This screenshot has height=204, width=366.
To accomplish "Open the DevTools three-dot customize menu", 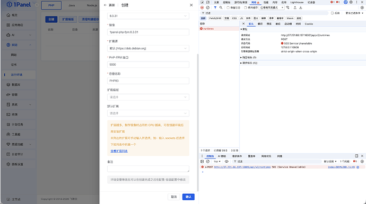I will 356,2.
